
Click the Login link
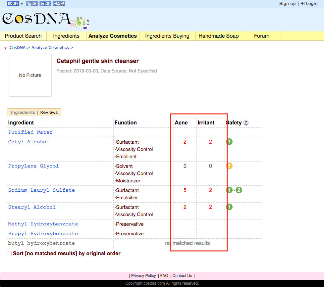click(x=309, y=4)
